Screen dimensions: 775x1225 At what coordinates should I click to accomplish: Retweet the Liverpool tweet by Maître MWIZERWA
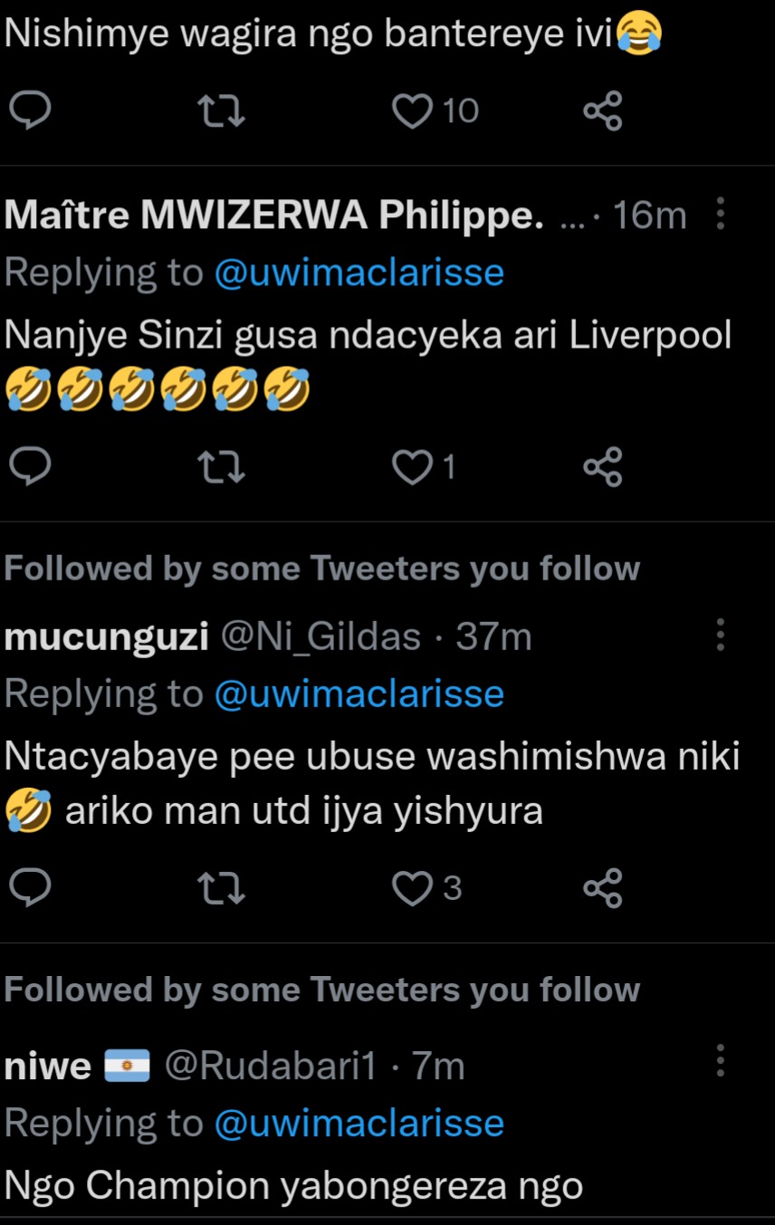coord(221,467)
